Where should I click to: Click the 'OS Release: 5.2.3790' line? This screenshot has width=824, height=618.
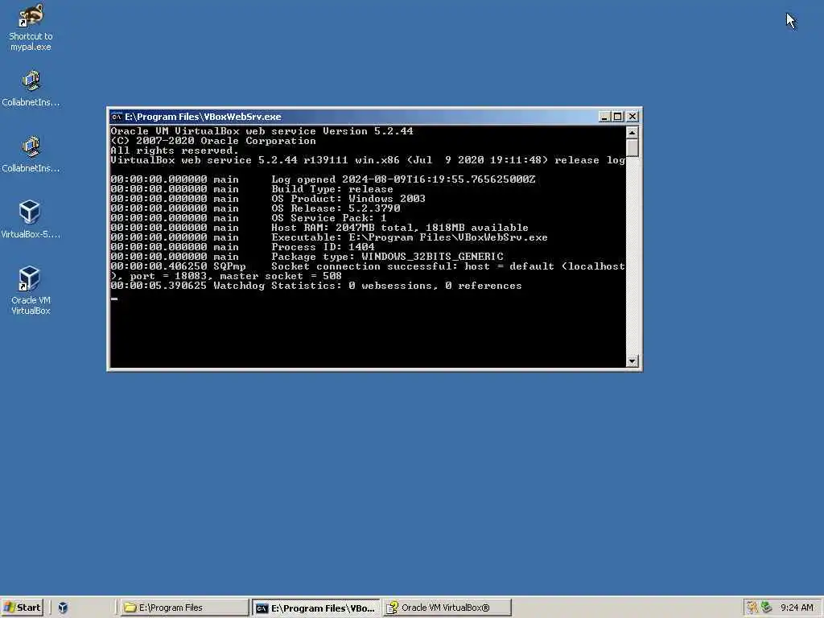tap(255, 208)
